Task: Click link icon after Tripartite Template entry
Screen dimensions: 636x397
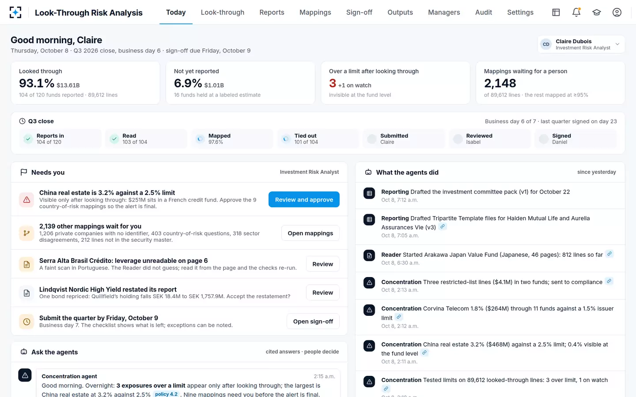Action: (443, 227)
